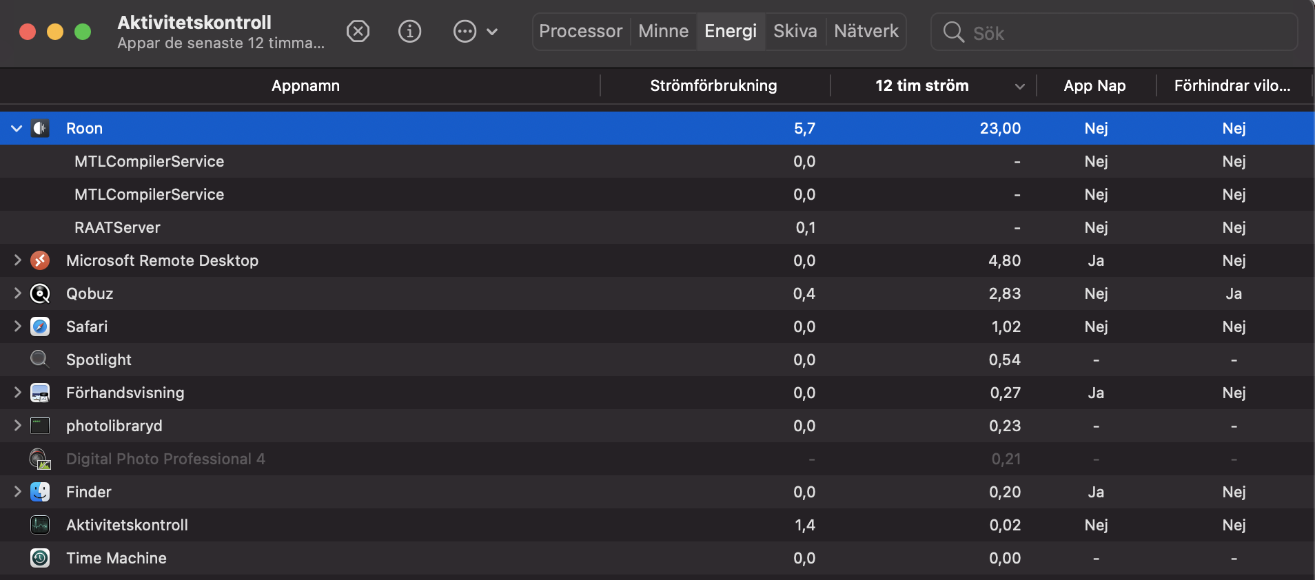Expand the Qobuz process group
This screenshot has width=1315, height=580.
point(17,293)
